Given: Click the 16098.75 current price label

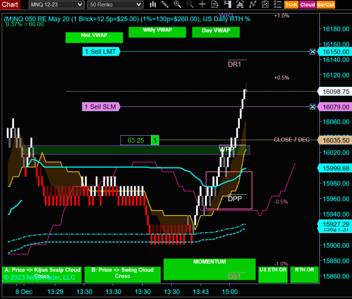Looking at the screenshot, I should click(x=335, y=92).
